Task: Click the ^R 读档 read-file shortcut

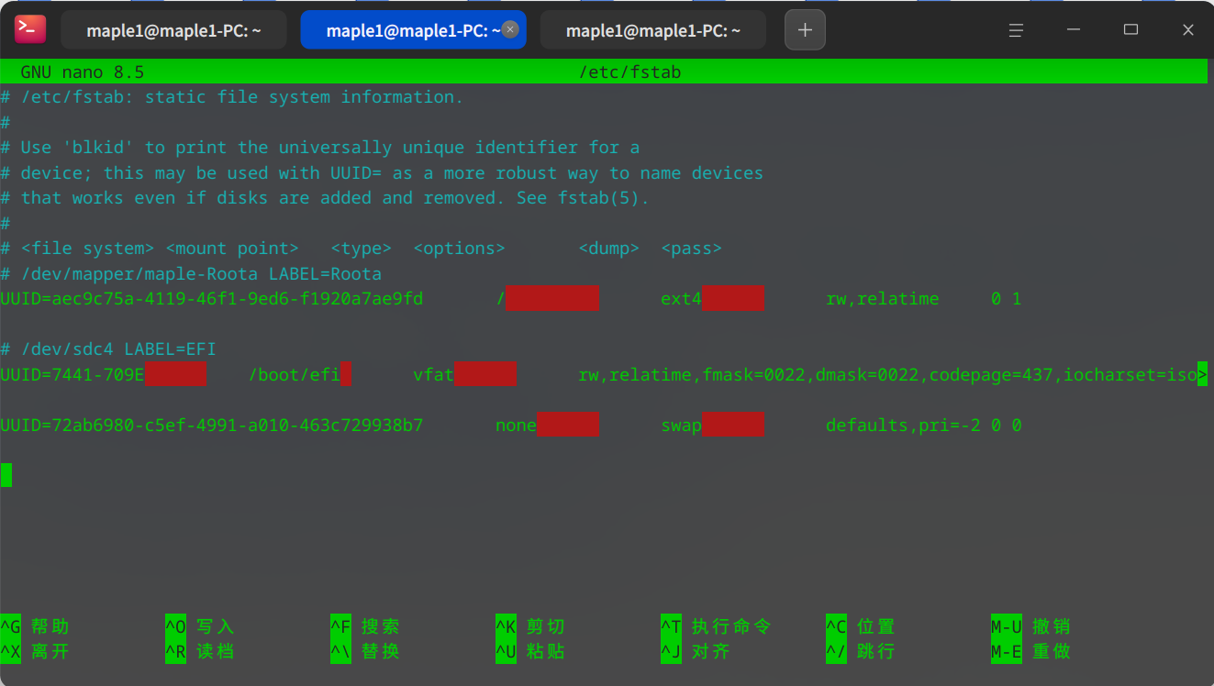Action: (x=200, y=651)
